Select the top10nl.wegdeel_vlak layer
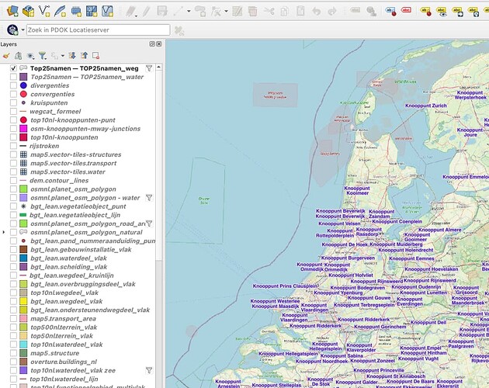The image size is (489, 388). (x=64, y=293)
